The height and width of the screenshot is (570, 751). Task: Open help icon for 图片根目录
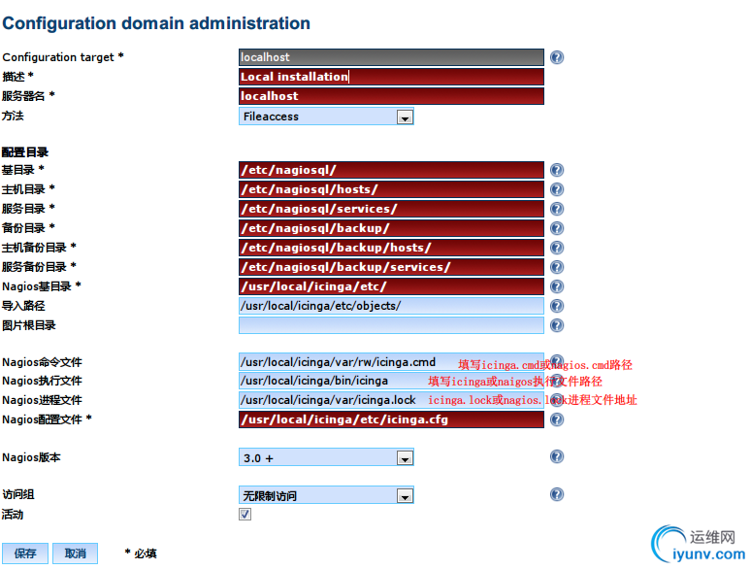click(557, 325)
